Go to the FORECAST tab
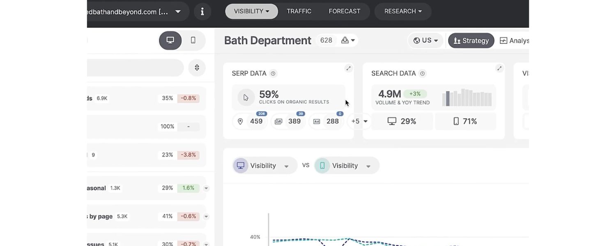This screenshot has height=246, width=616. click(344, 11)
